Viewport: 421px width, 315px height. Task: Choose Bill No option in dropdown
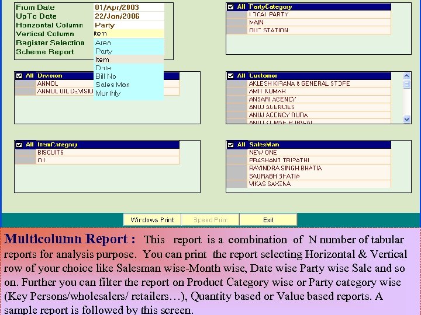(129, 76)
